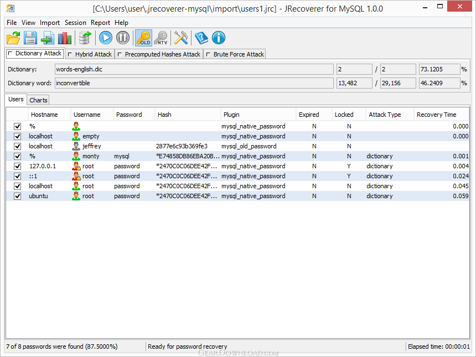Sort by the Recovery Time column header
The width and height of the screenshot is (476, 357).
[x=441, y=115]
